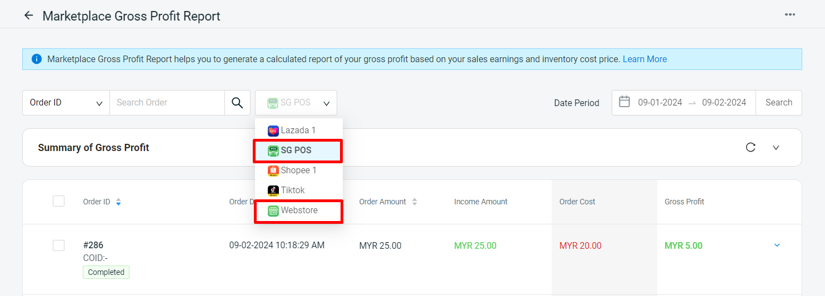Tick the select-all checkbox in table header
The image size is (825, 296).
coord(58,201)
